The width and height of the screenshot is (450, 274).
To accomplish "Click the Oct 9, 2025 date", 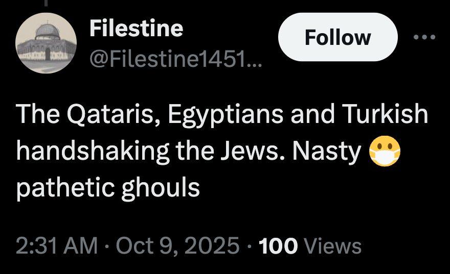I will point(177,246).
